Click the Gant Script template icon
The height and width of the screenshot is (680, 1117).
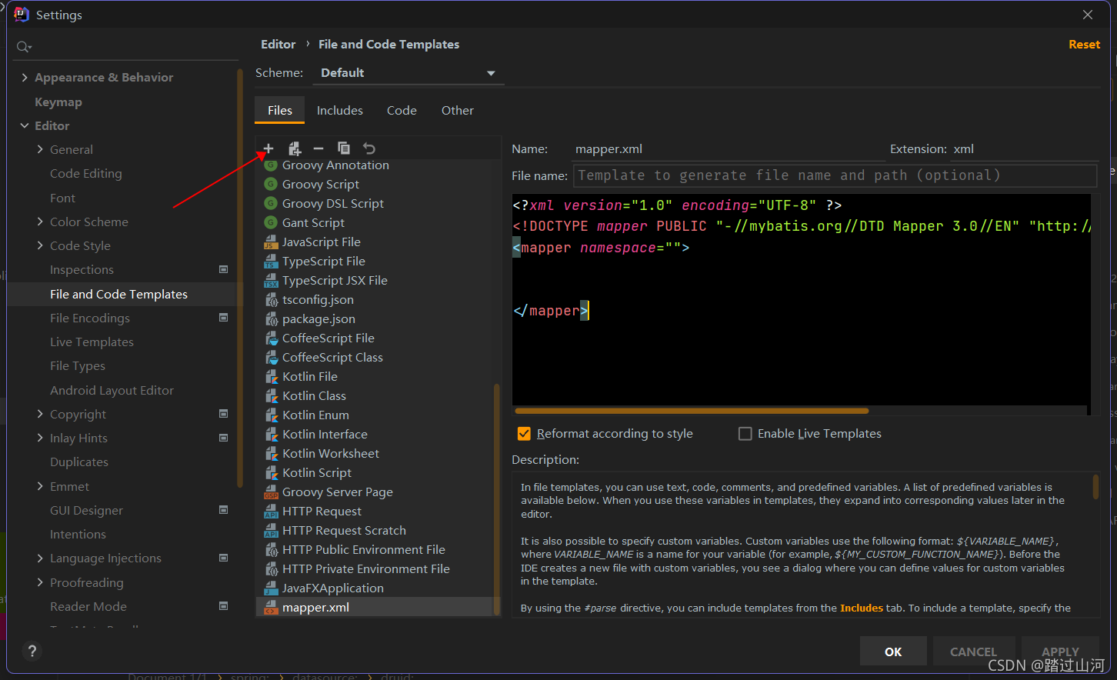point(271,223)
